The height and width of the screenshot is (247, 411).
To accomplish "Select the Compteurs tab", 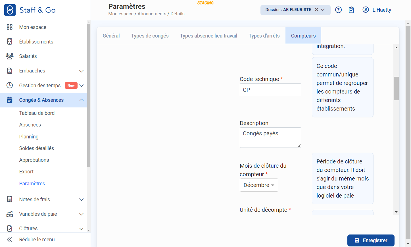I will click(x=303, y=36).
